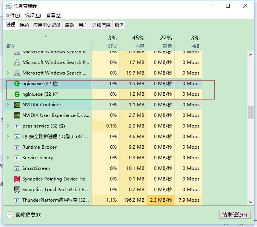Screen dimensions: 257x227
Task: Select the NVIDIA User Experience Driv... name
Action: pyautogui.click(x=56, y=115)
